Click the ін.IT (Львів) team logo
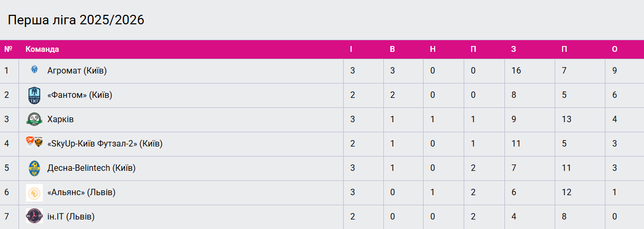Screen dimensions: 644x229 point(34,216)
